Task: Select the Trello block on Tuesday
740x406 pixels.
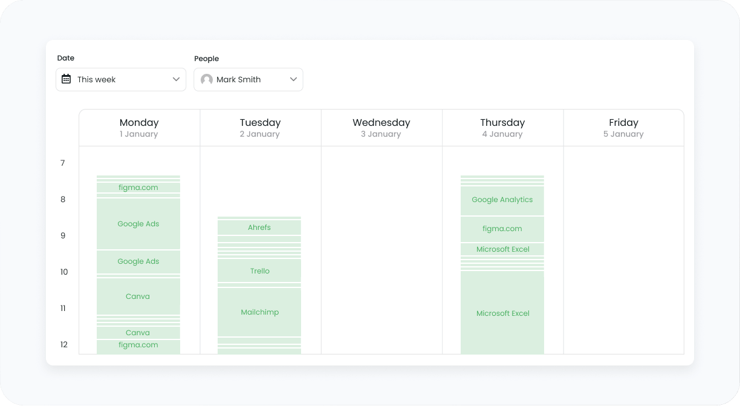Action: pyautogui.click(x=259, y=270)
